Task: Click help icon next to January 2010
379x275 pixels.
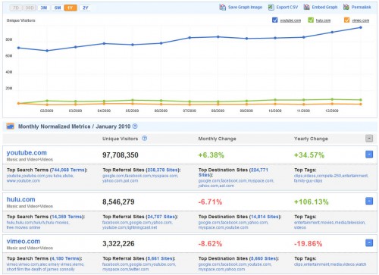Action: click(135, 127)
